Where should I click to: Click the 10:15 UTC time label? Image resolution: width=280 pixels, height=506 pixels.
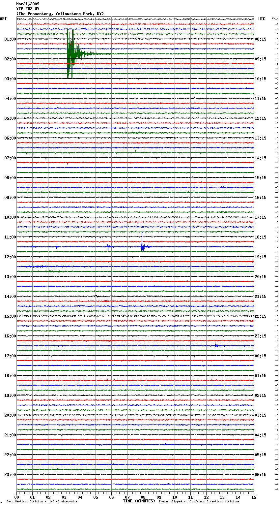pyautogui.click(x=261, y=79)
